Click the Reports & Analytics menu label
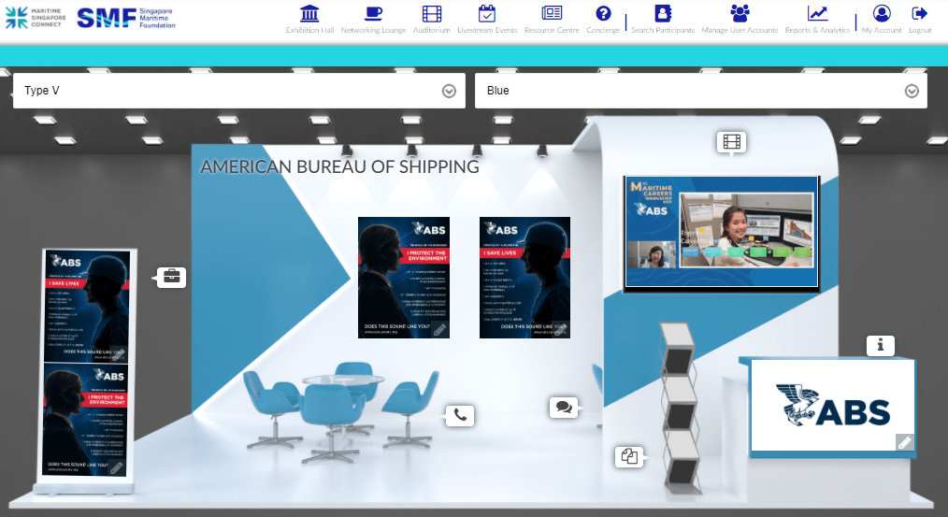This screenshot has width=948, height=517. coord(817,30)
